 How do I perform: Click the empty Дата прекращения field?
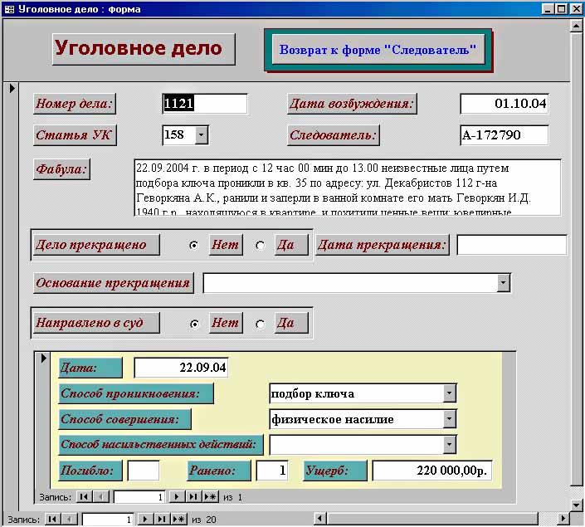tap(512, 245)
